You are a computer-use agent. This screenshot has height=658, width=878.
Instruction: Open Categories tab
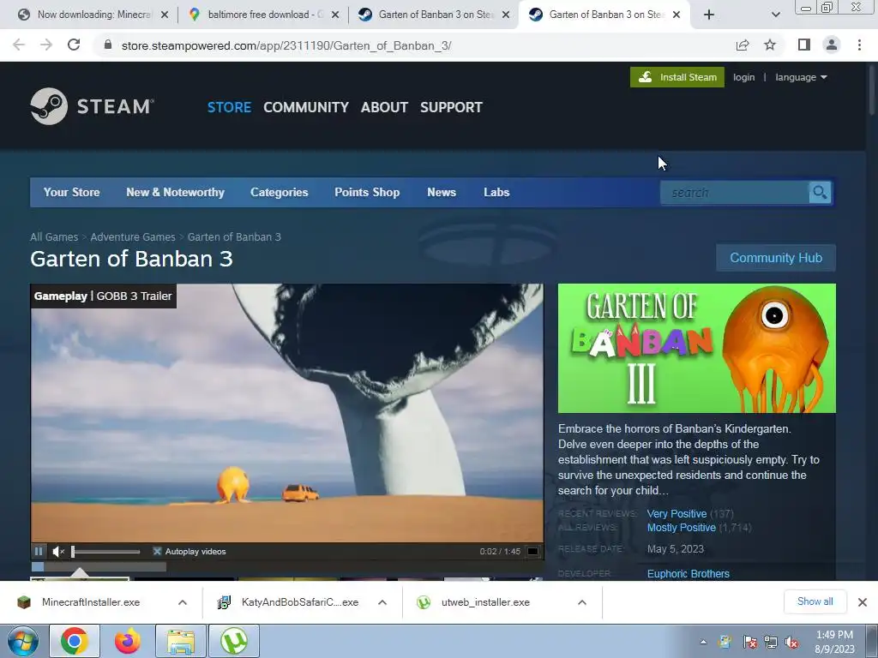click(x=280, y=192)
